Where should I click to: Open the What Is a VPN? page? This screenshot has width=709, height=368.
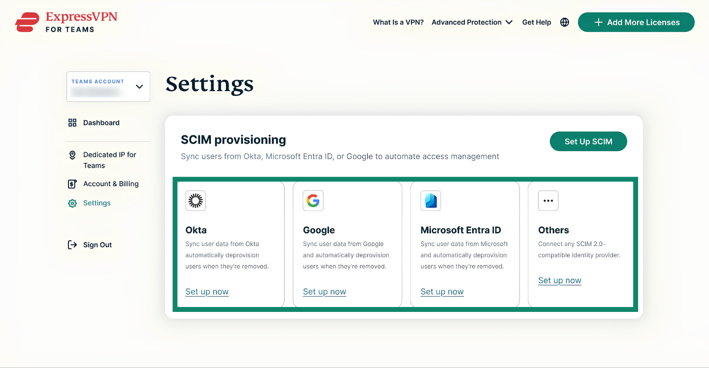point(398,22)
